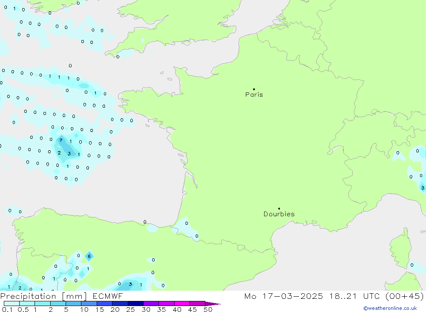Pick the lightest cyan 0.1–0.5 legend swatch

(12, 303)
